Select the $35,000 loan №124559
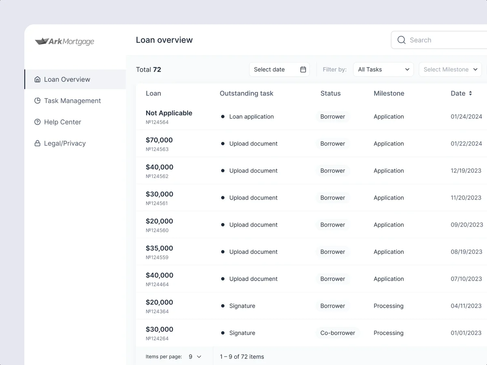 coord(159,252)
